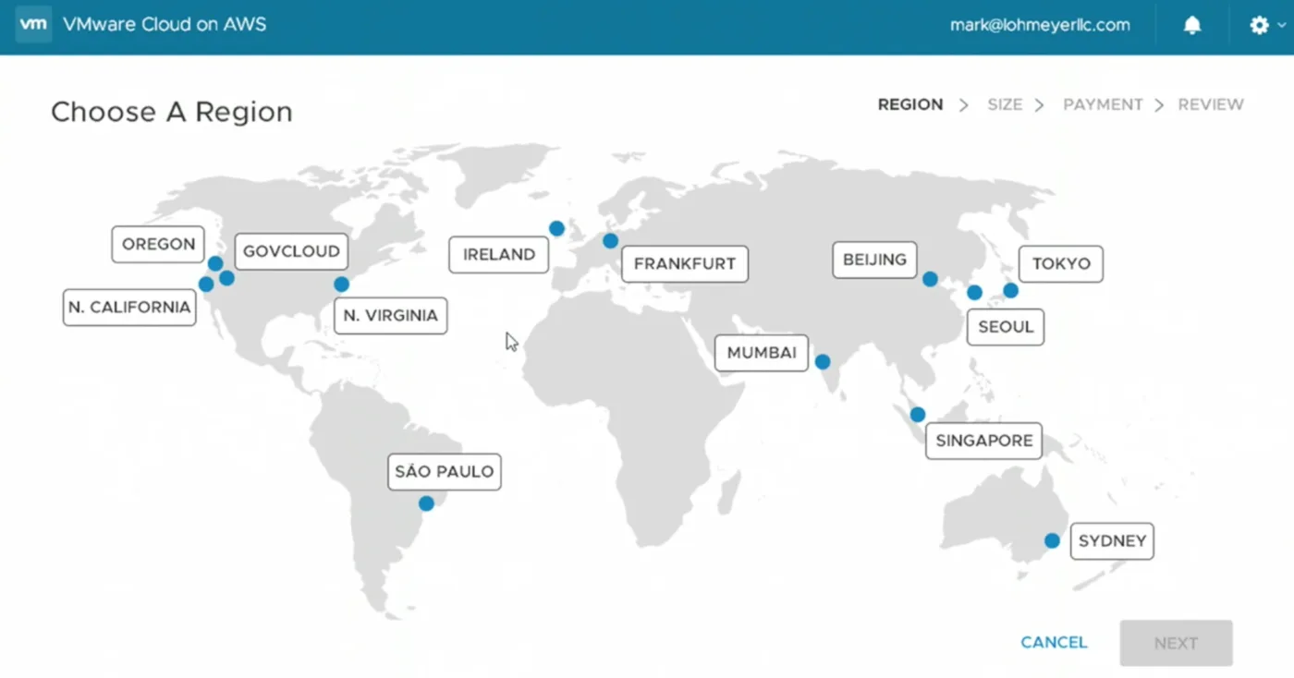1294x678 pixels.
Task: Select the Frankfurt region dot
Action: [610, 241]
